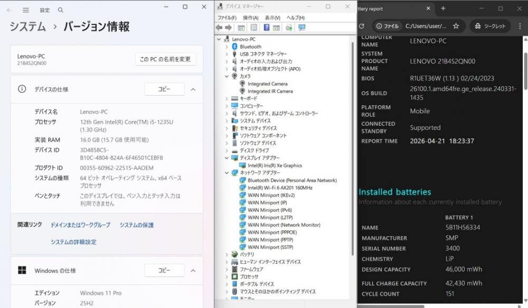Click the browser vertical scrollbar
Image resolution: width=528 pixels, height=308 pixels.
[x=525, y=71]
